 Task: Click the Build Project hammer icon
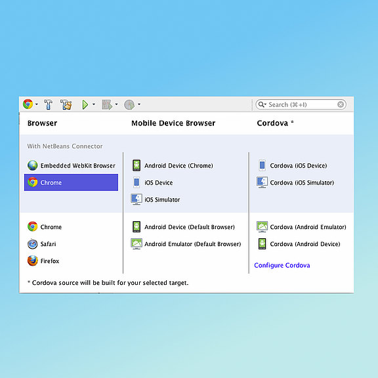48,104
